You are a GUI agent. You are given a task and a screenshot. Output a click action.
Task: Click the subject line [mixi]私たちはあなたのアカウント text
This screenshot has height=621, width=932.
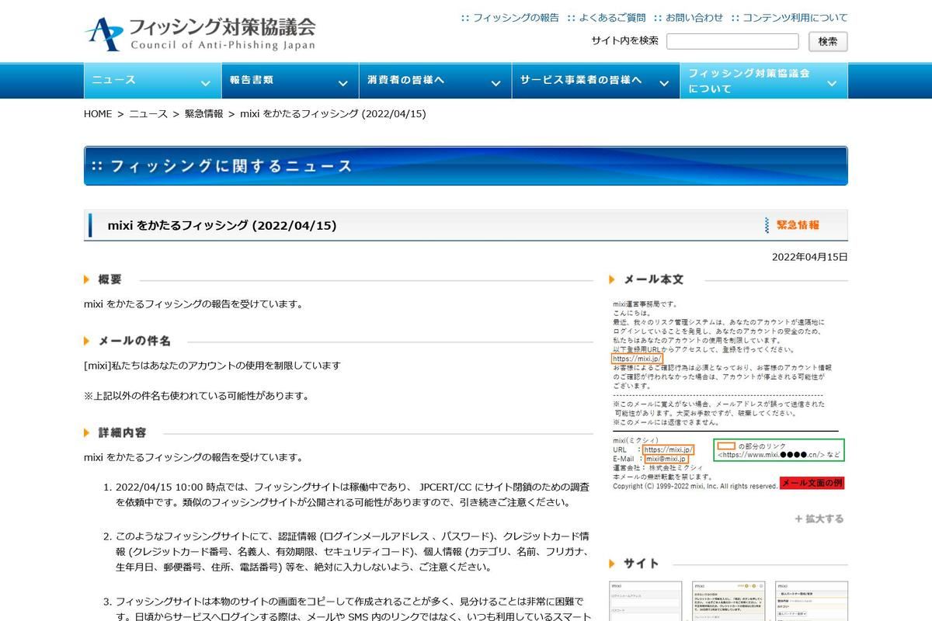(212, 366)
